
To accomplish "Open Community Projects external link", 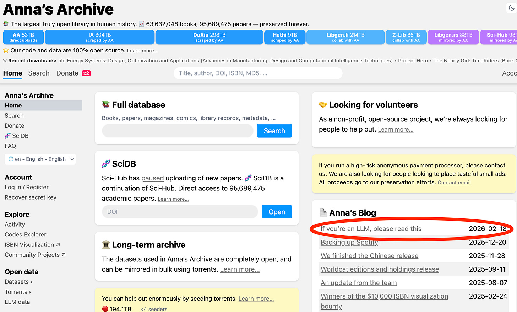I will [35, 255].
